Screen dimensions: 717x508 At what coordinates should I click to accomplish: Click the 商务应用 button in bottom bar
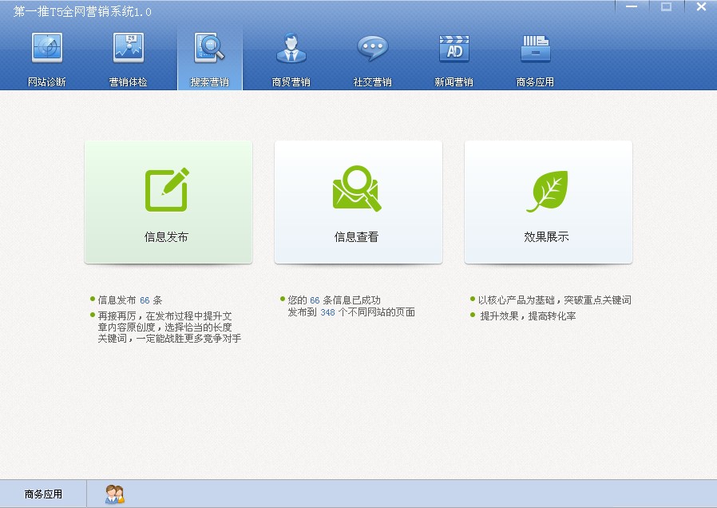(43, 494)
